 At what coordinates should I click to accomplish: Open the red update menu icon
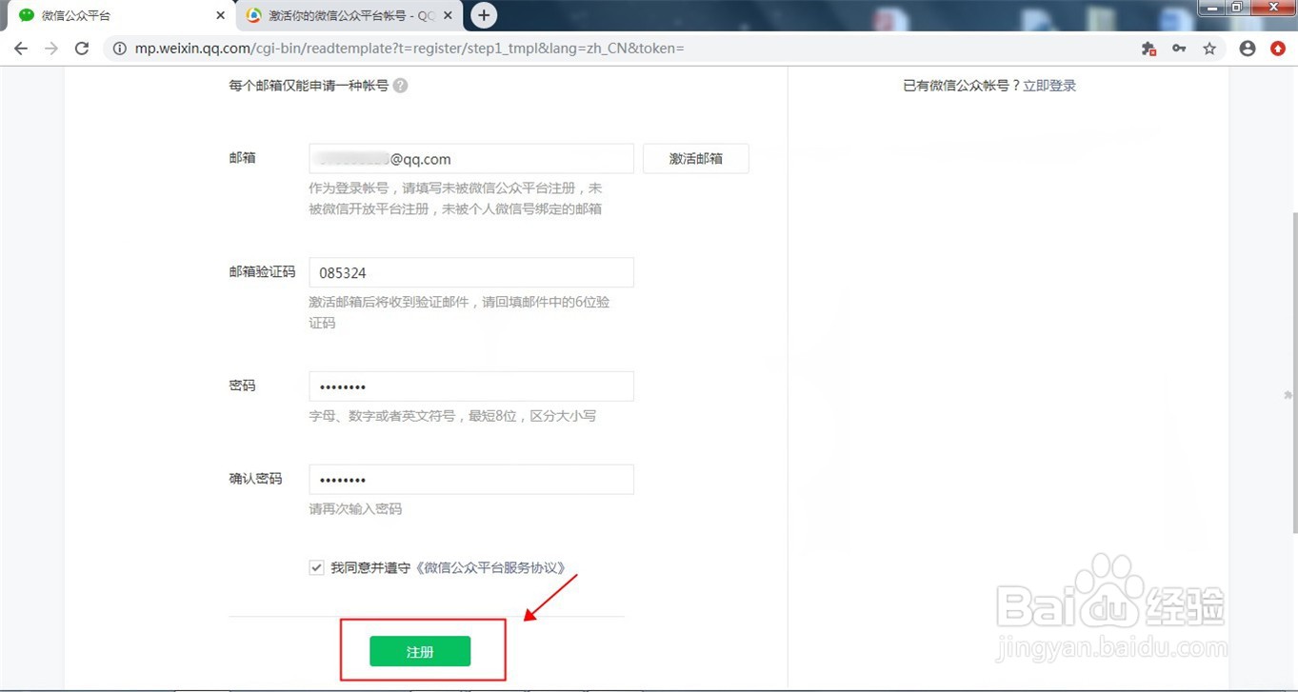point(1278,49)
